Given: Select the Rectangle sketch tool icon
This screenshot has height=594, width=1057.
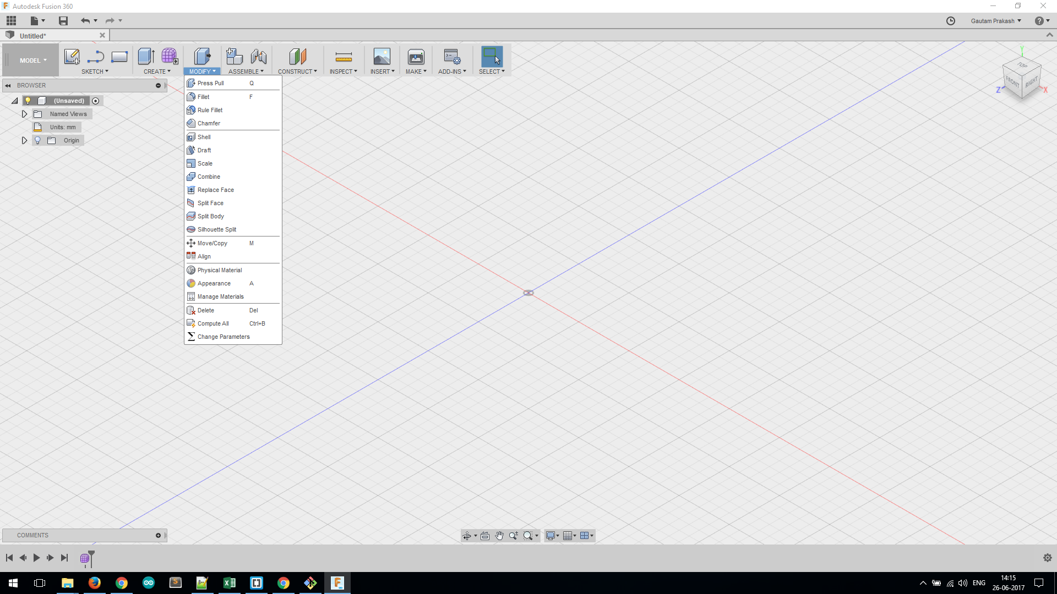Looking at the screenshot, I should (x=119, y=57).
